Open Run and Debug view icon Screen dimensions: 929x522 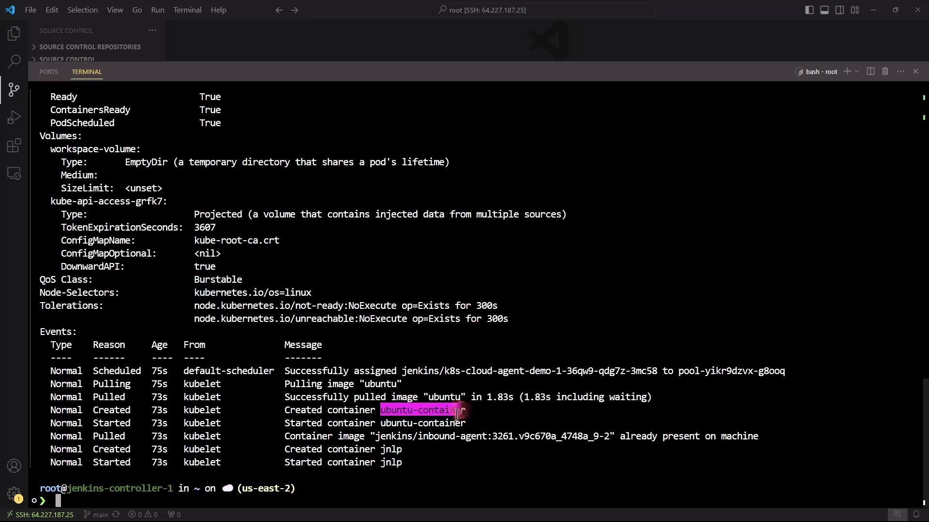14,117
